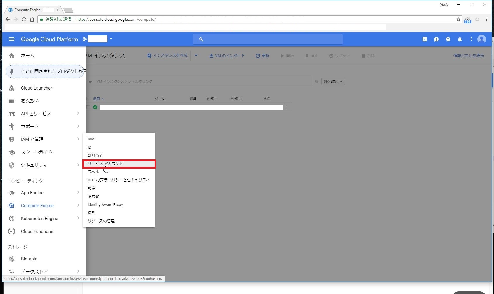This screenshot has height=294, width=494.
Task: Click the Datastore icon
Action: [12, 272]
